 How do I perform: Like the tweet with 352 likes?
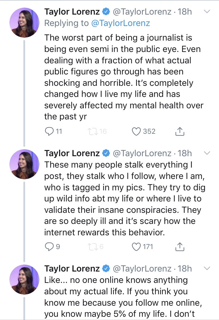tap(137, 132)
